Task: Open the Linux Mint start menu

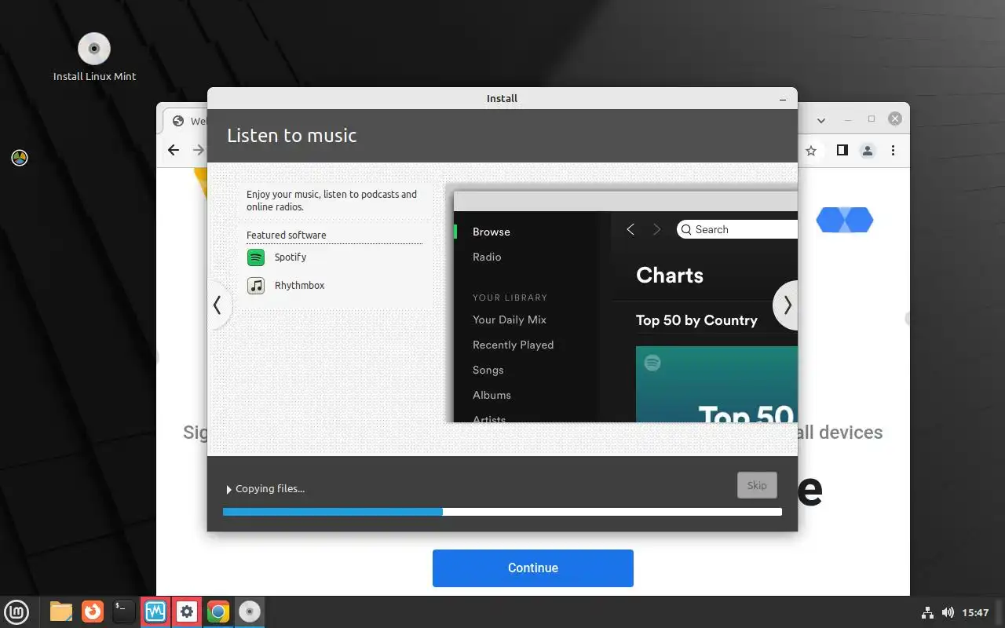Action: click(x=17, y=612)
